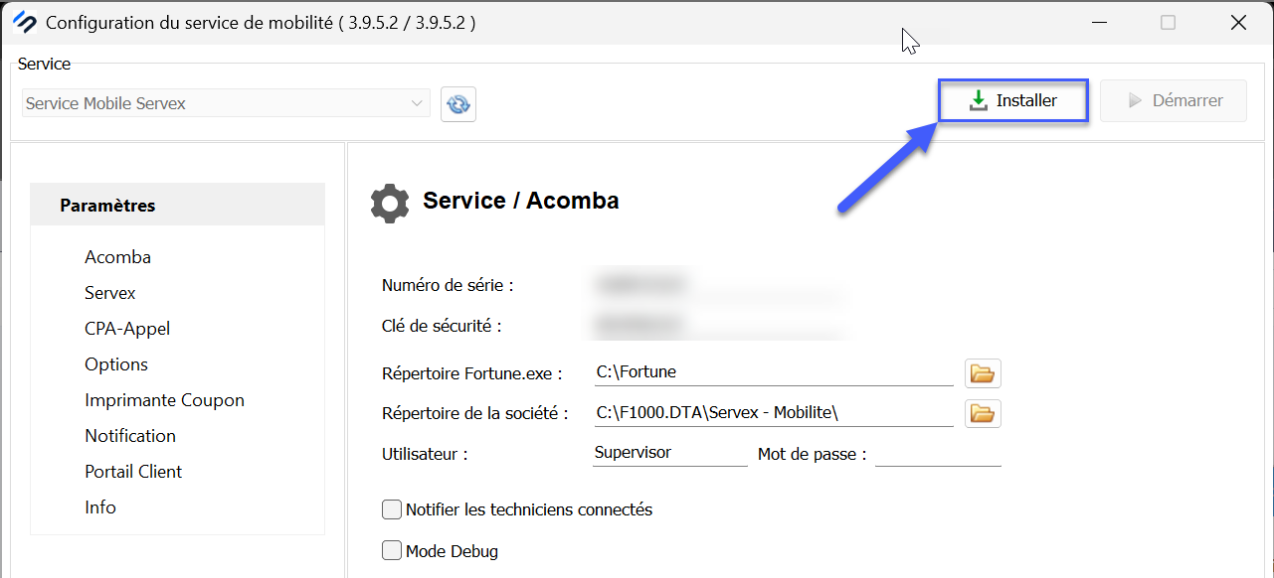Click the Répertoire Fortune.exe path field

click(x=773, y=372)
